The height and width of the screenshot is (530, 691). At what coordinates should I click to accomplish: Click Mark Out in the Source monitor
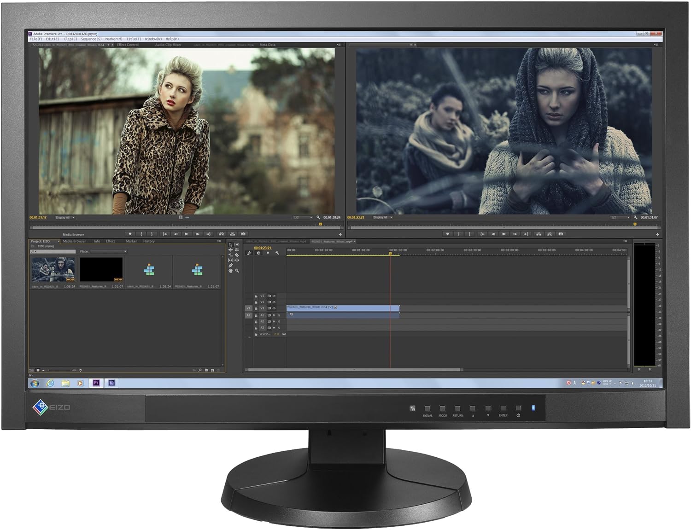tap(152, 234)
